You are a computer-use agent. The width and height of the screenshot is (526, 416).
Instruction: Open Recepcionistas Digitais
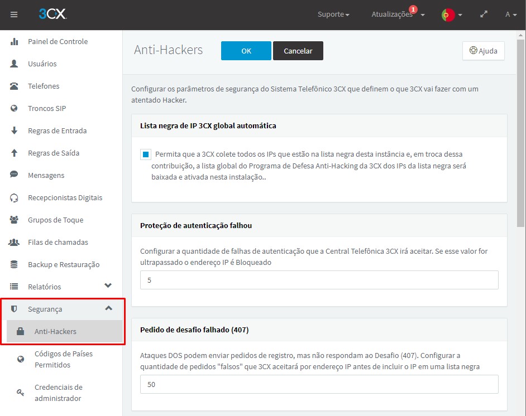(65, 197)
